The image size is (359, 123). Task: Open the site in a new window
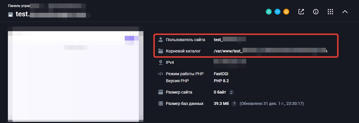coord(301,12)
